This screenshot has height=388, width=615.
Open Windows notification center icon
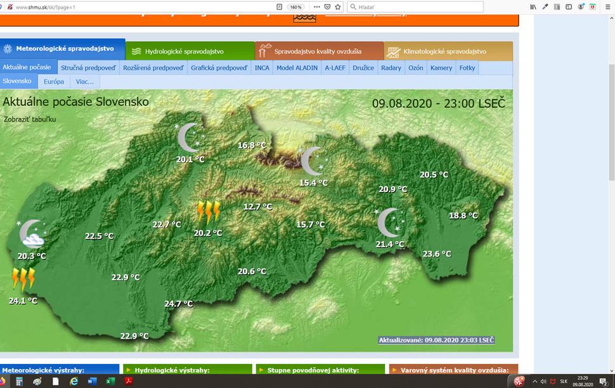604,381
